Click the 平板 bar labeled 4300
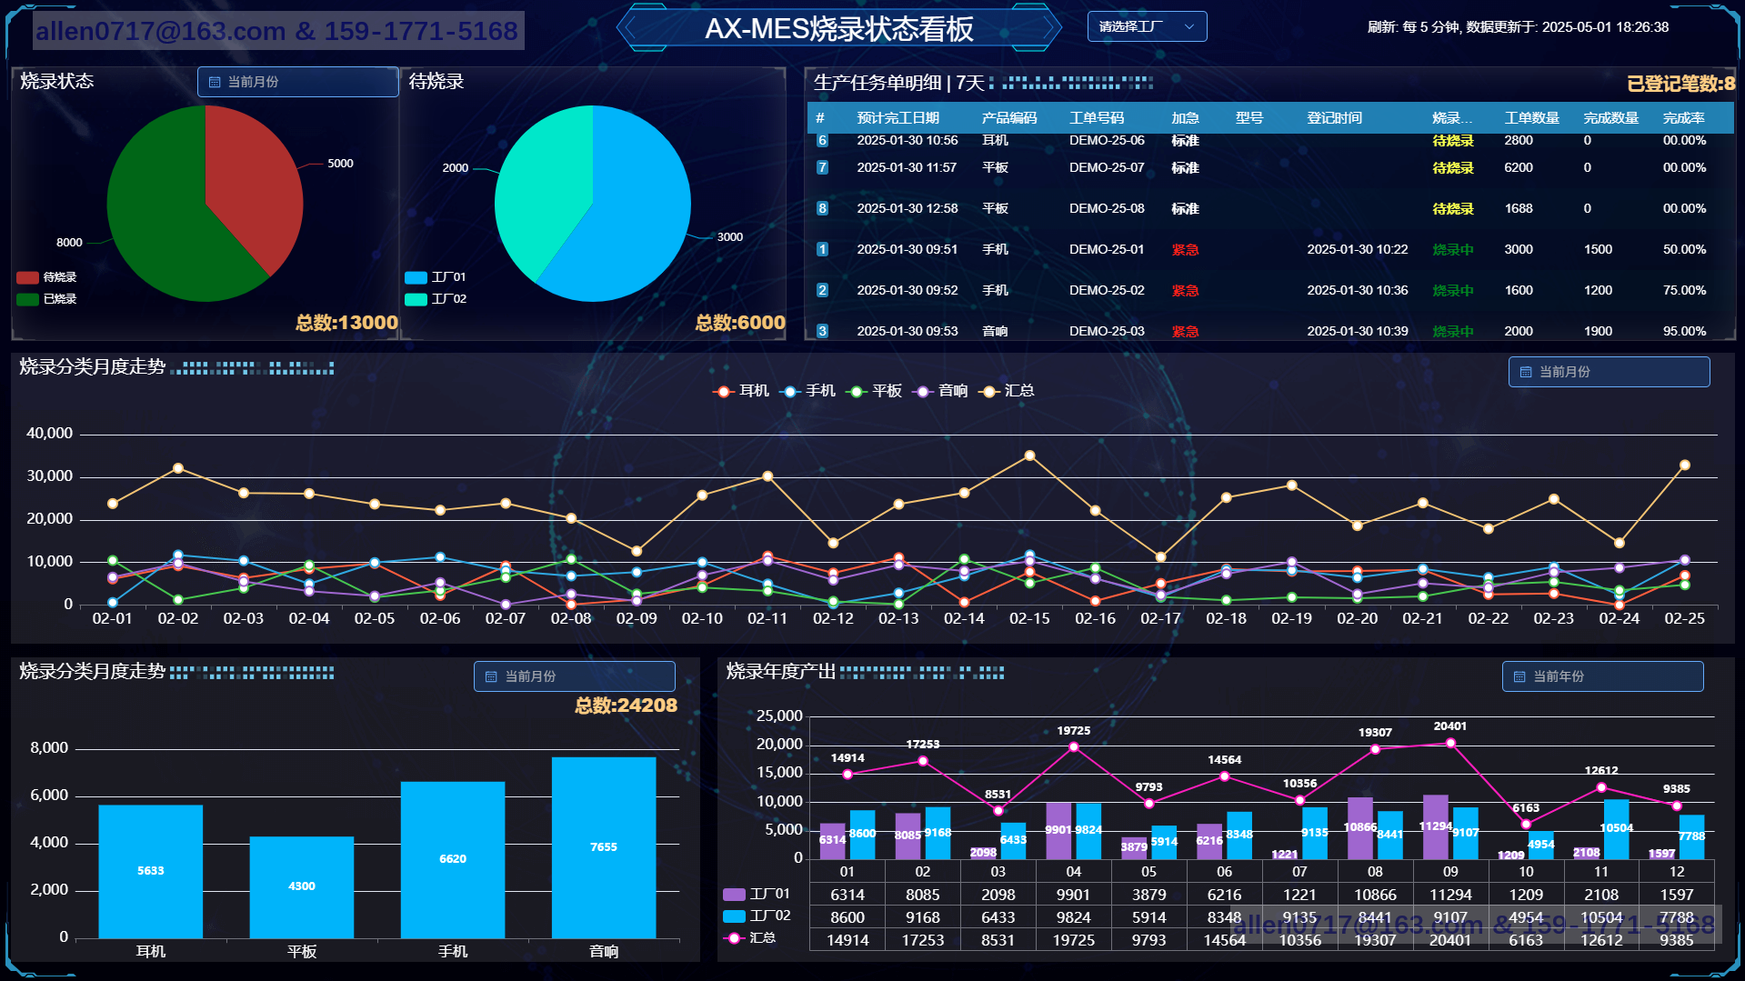 tap(302, 886)
